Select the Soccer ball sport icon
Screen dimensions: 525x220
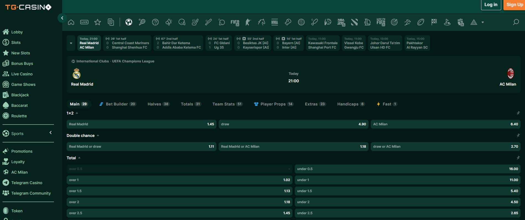(x=129, y=22)
